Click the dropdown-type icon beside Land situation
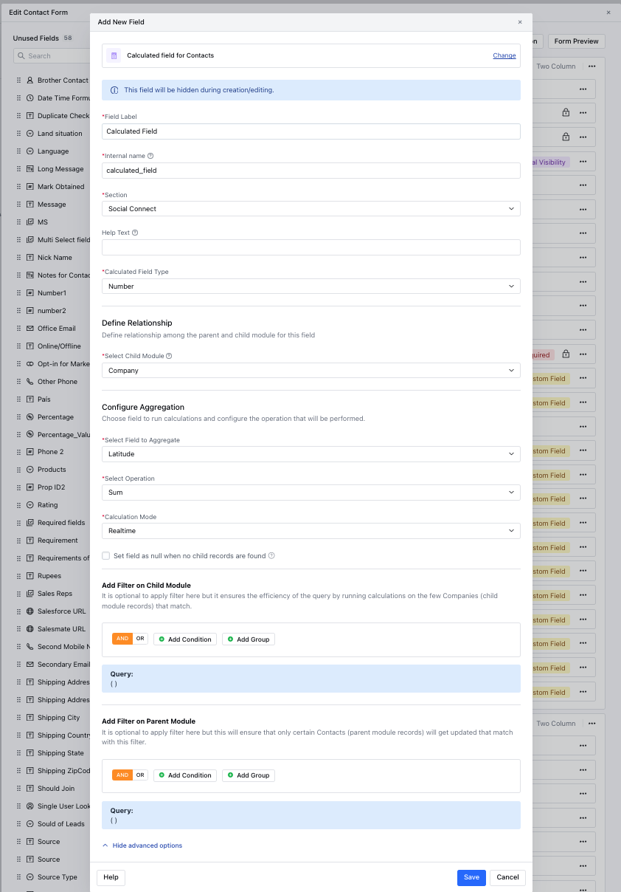 (30, 134)
